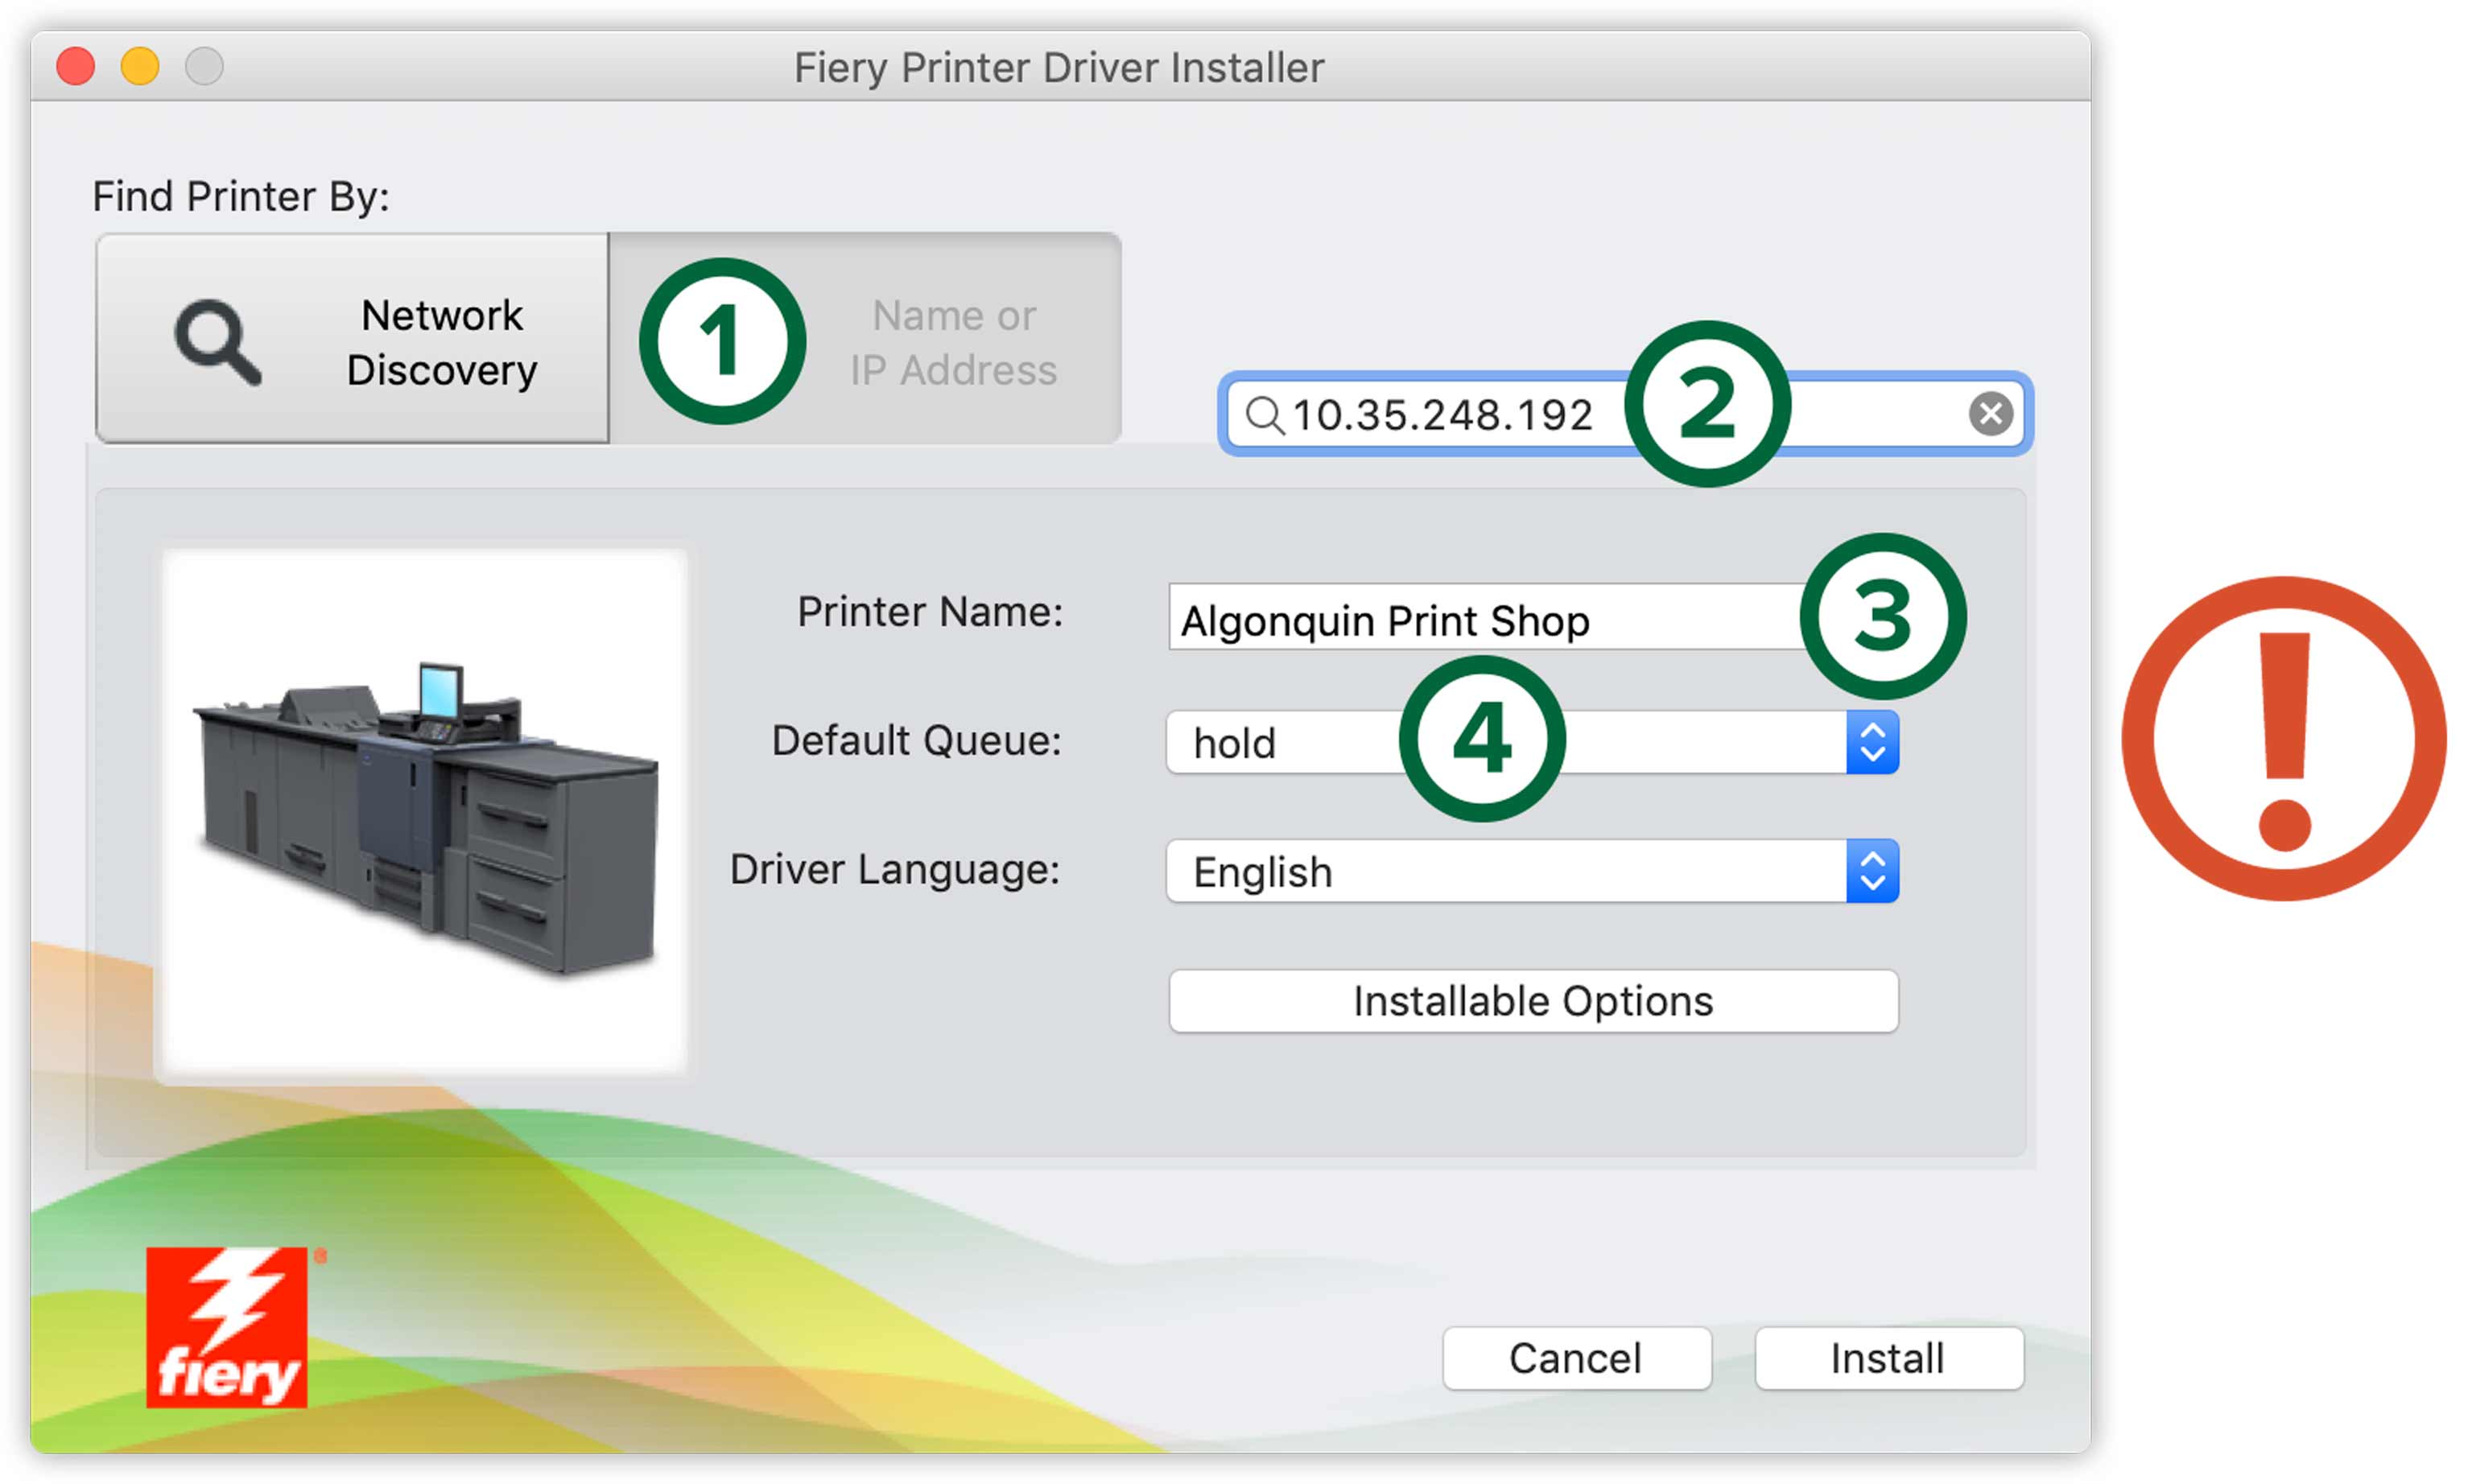
Task: Switch to Network Discovery tab
Action: 352,339
